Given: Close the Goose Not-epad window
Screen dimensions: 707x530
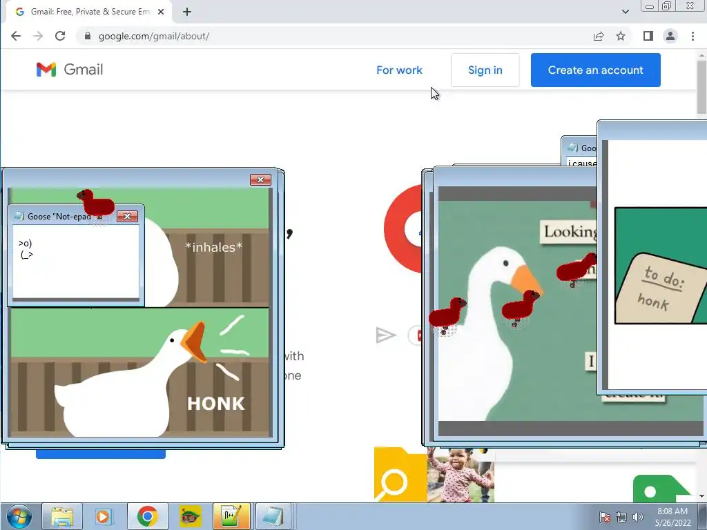Looking at the screenshot, I should click(x=127, y=216).
